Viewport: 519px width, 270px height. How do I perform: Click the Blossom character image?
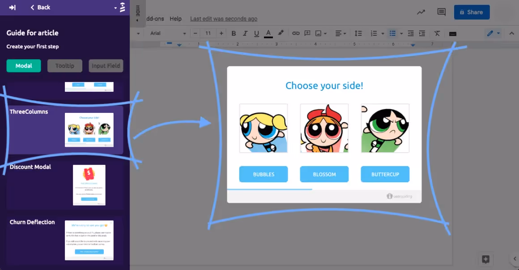(324, 128)
